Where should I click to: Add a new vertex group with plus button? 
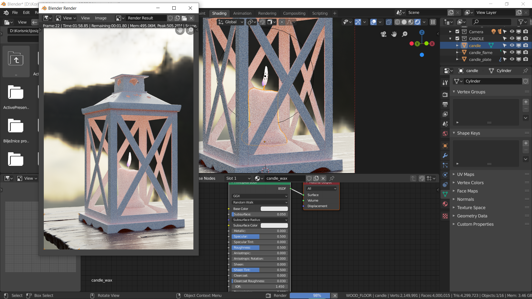526,102
